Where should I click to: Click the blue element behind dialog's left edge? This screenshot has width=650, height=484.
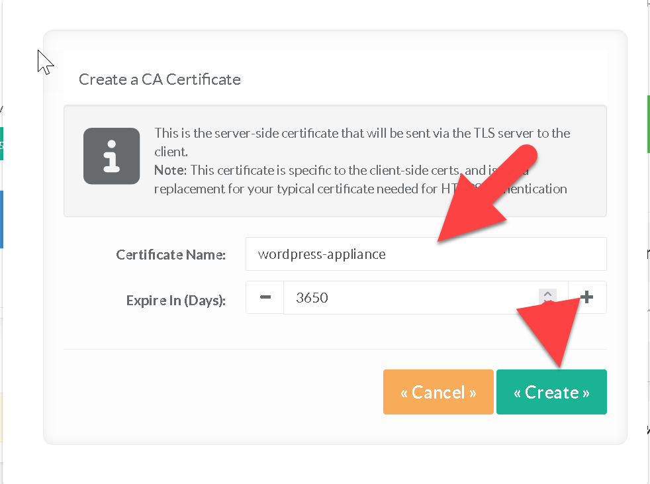pyautogui.click(x=1, y=219)
